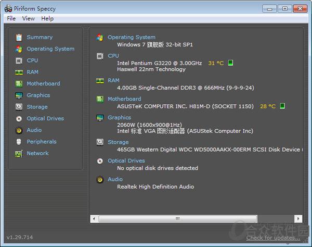312x247 pixels.
Task: Click the Storage disk icon in summary panel
Action: pyautogui.click(x=100, y=142)
